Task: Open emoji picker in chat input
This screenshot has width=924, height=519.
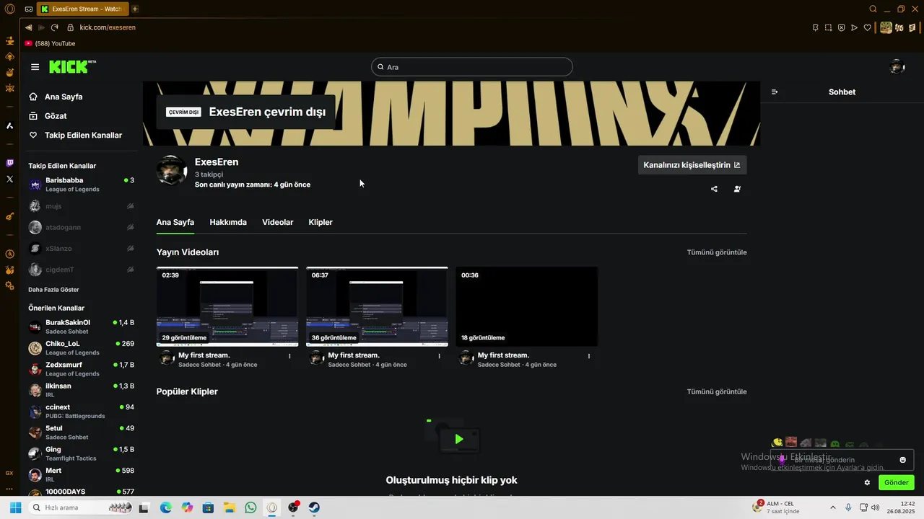Action: [902, 460]
